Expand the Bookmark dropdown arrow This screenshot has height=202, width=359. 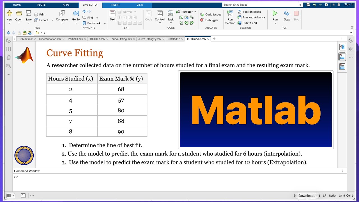(105, 23)
